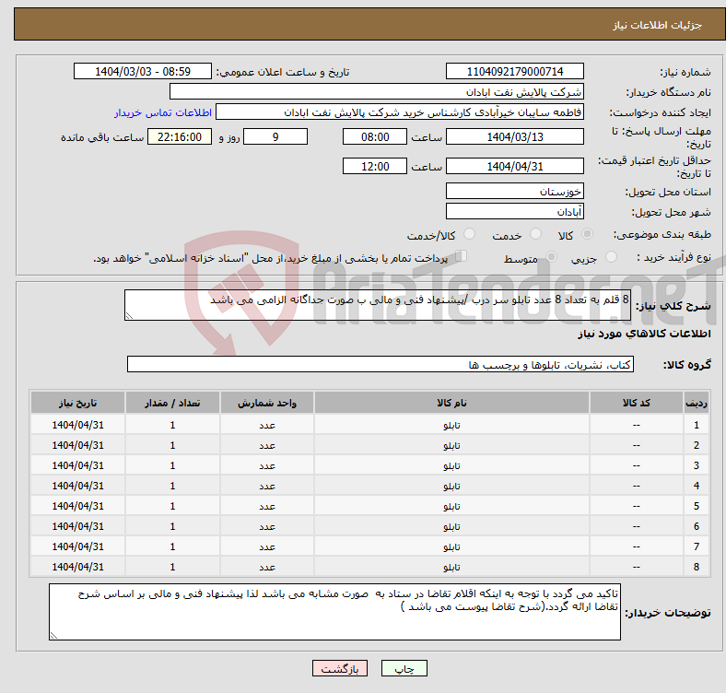The image size is (726, 693).
Task: Click the resize handle of description box
Action: tap(129, 316)
